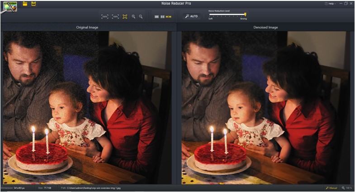Set zoom to 200% view

pos(104,17)
